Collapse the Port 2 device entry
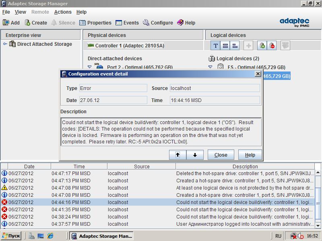 (x=90, y=67)
